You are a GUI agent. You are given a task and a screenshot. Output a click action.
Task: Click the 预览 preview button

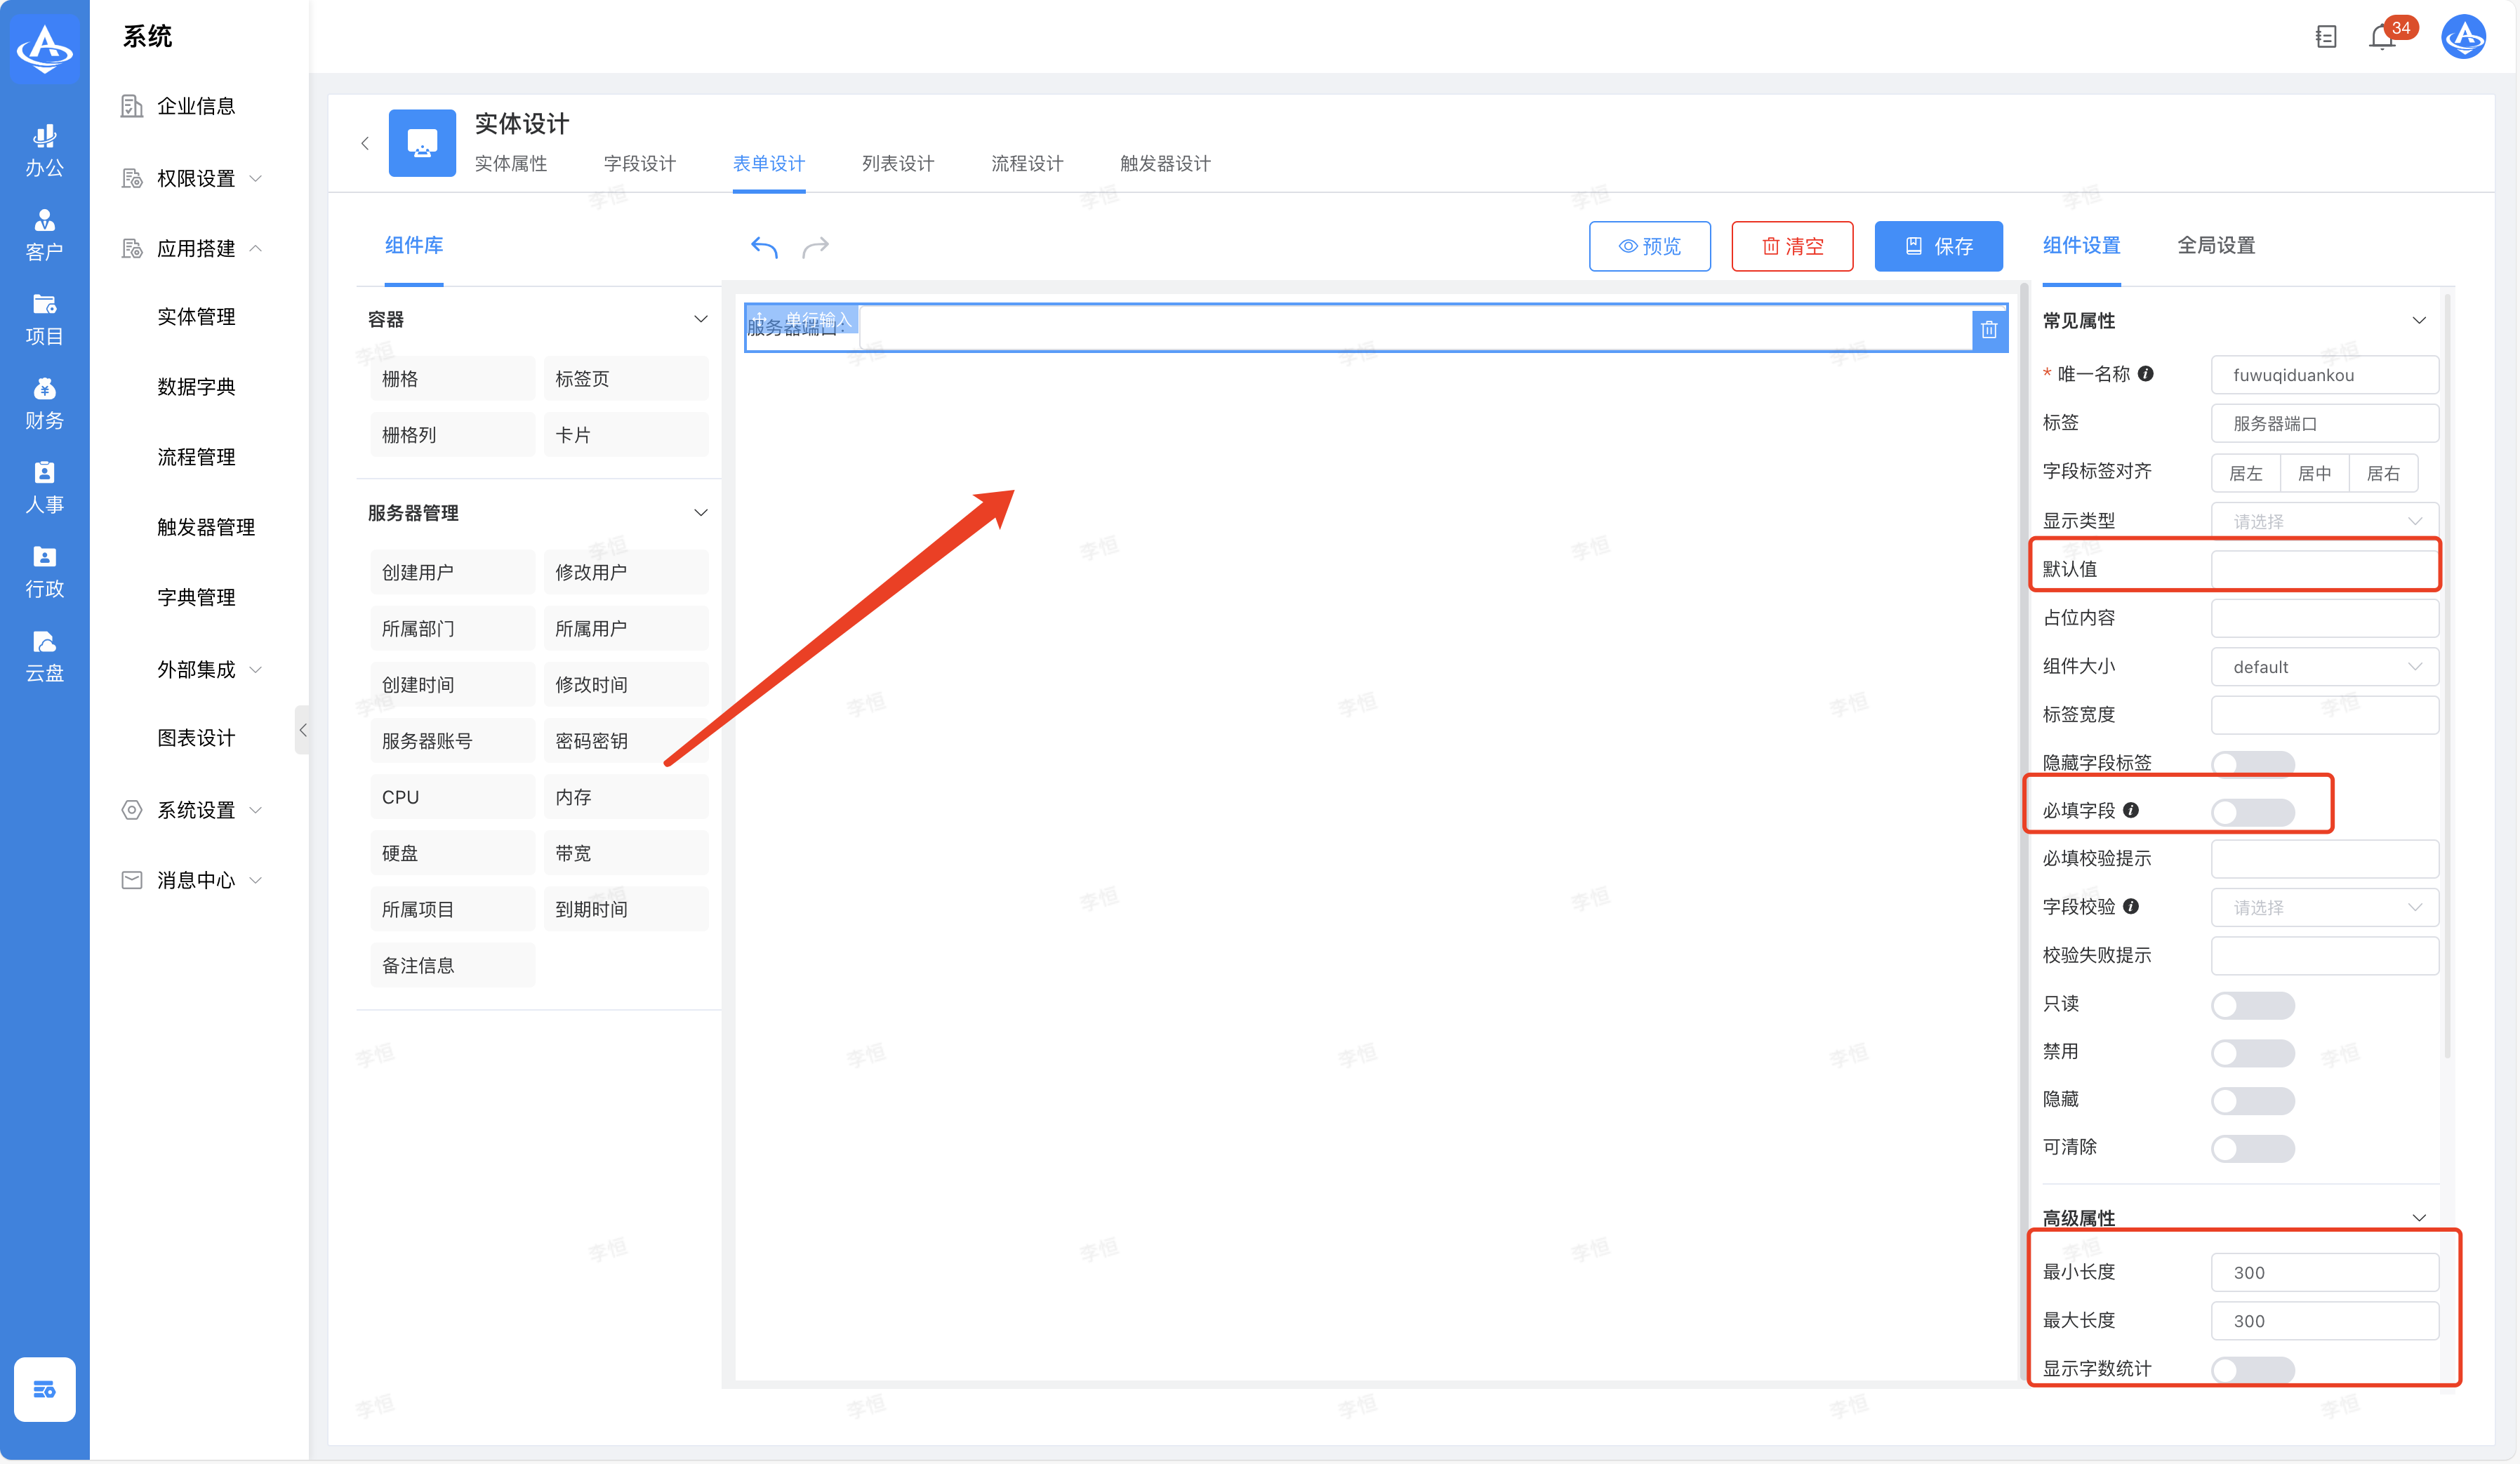pyautogui.click(x=1649, y=246)
